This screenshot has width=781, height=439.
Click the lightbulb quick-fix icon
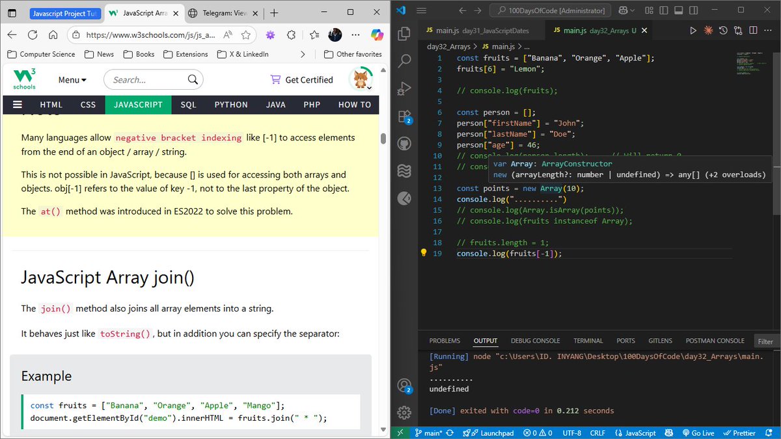[x=423, y=253]
